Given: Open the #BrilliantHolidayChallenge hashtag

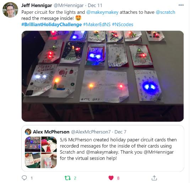Looking at the screenshot, I should [52, 24].
